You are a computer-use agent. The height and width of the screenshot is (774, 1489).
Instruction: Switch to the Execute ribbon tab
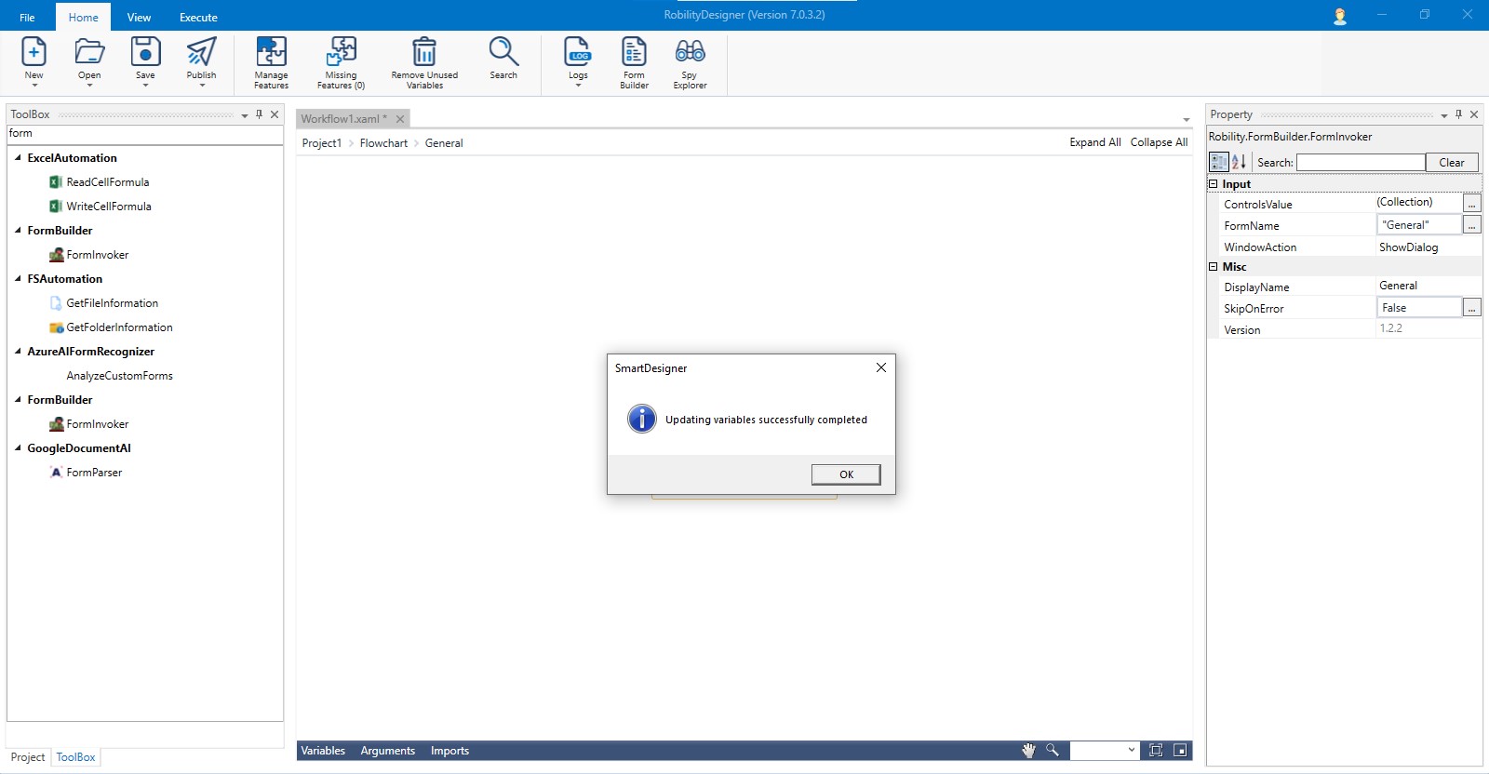pos(198,17)
